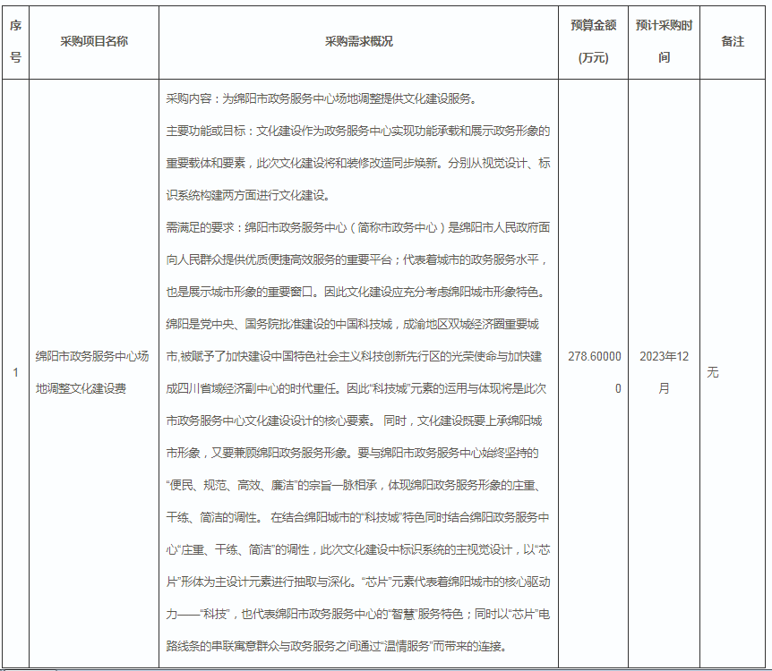Click the 序号 column header

[15, 41]
